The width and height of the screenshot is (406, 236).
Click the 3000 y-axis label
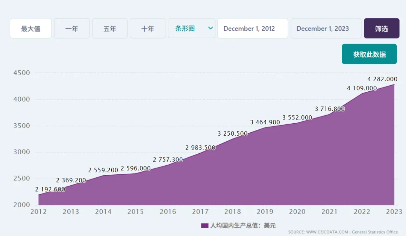tap(22, 152)
